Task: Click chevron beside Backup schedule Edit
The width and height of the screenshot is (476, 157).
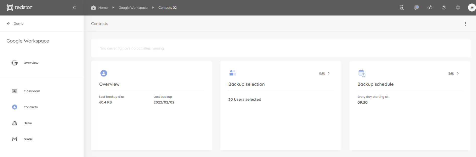Action: click(458, 73)
